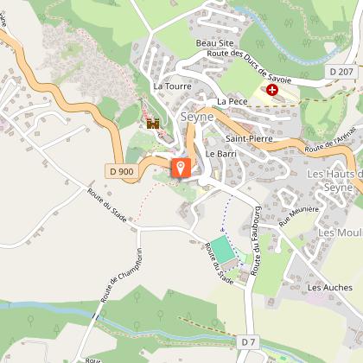Select the D 7 road shield
Image resolution: width=363 pixels, height=363 pixels.
(x=248, y=342)
